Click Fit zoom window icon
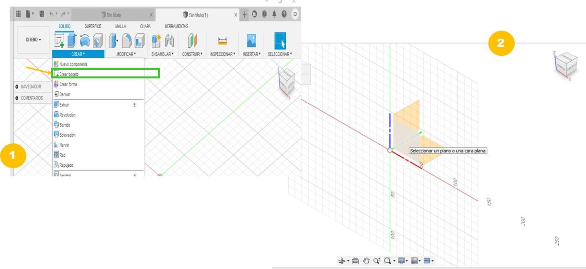Viewport: 586px width, 269px height. point(389,261)
